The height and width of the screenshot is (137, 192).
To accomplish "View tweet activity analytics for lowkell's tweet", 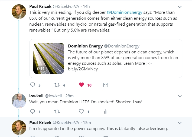I will tap(106, 111).
